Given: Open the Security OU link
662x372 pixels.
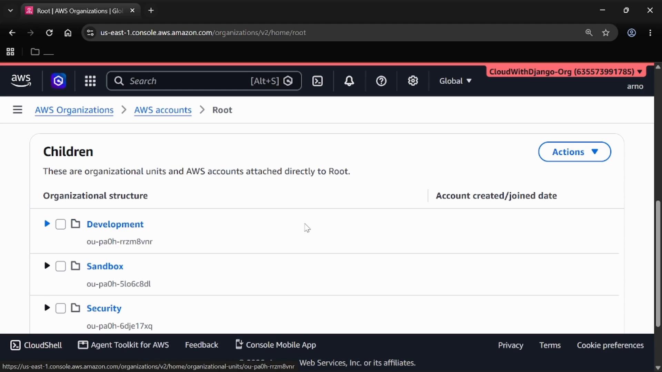Looking at the screenshot, I should (x=104, y=308).
